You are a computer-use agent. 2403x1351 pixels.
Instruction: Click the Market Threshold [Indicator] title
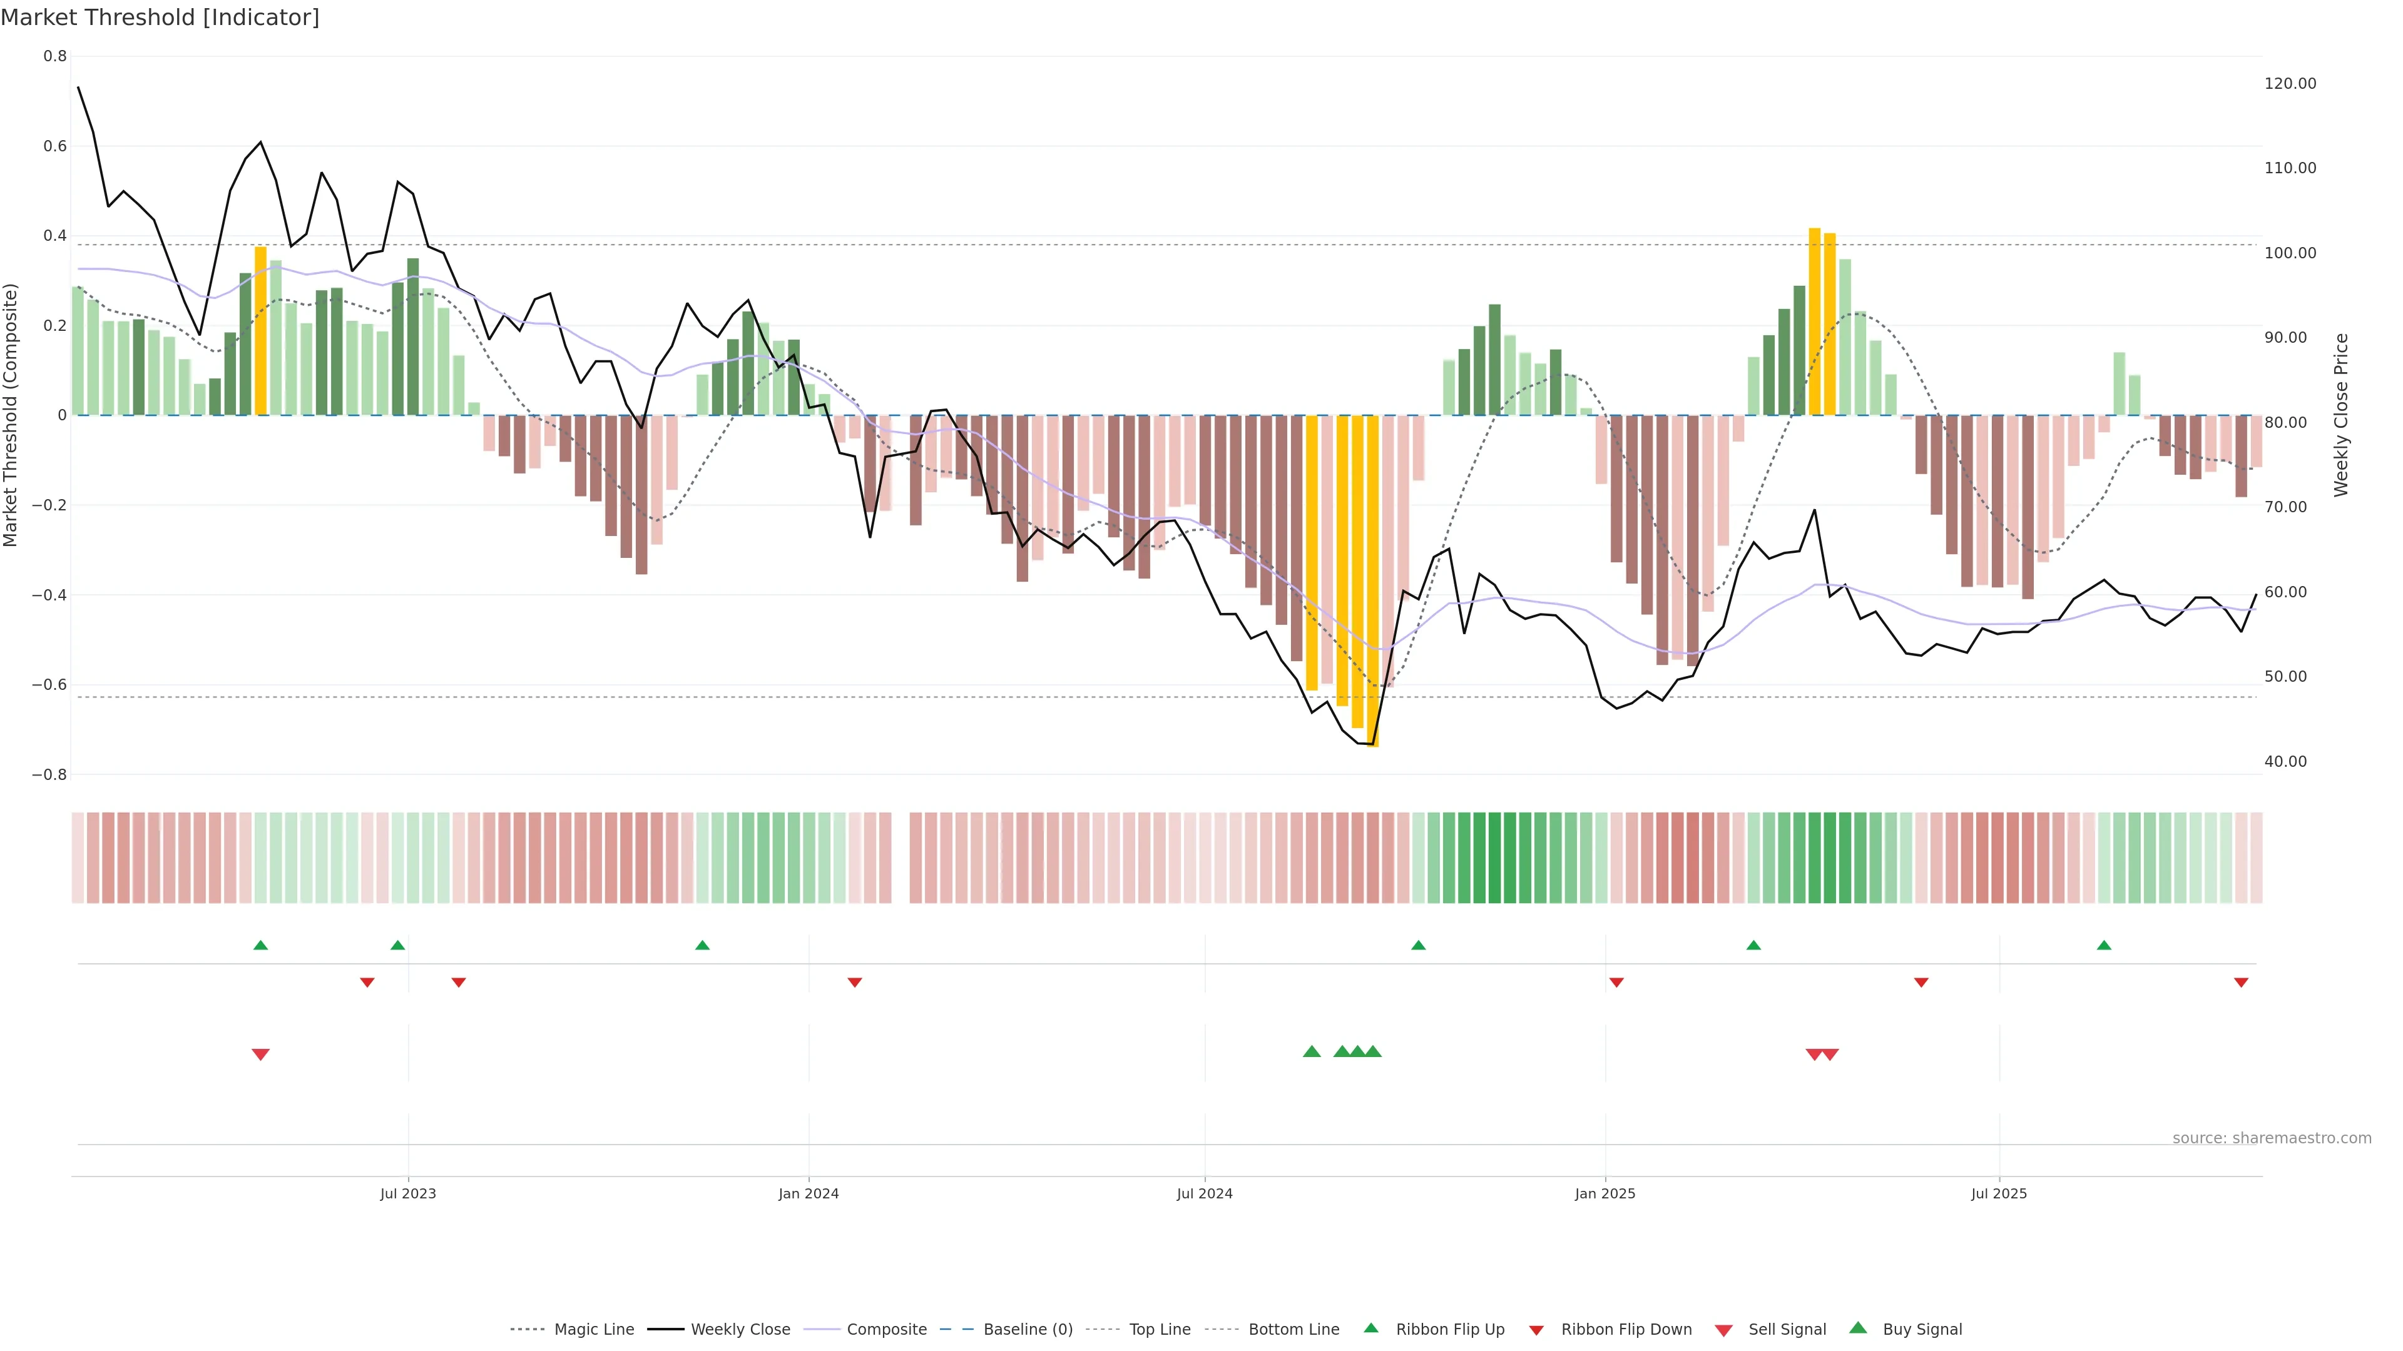[160, 18]
